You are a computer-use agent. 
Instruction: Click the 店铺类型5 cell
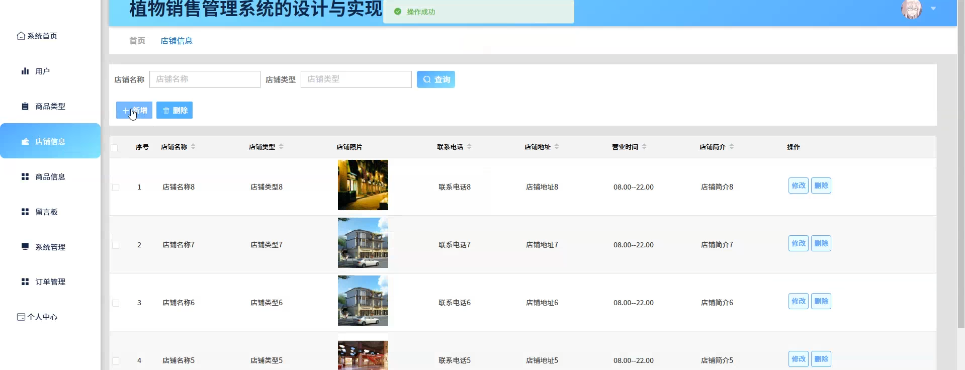point(267,360)
